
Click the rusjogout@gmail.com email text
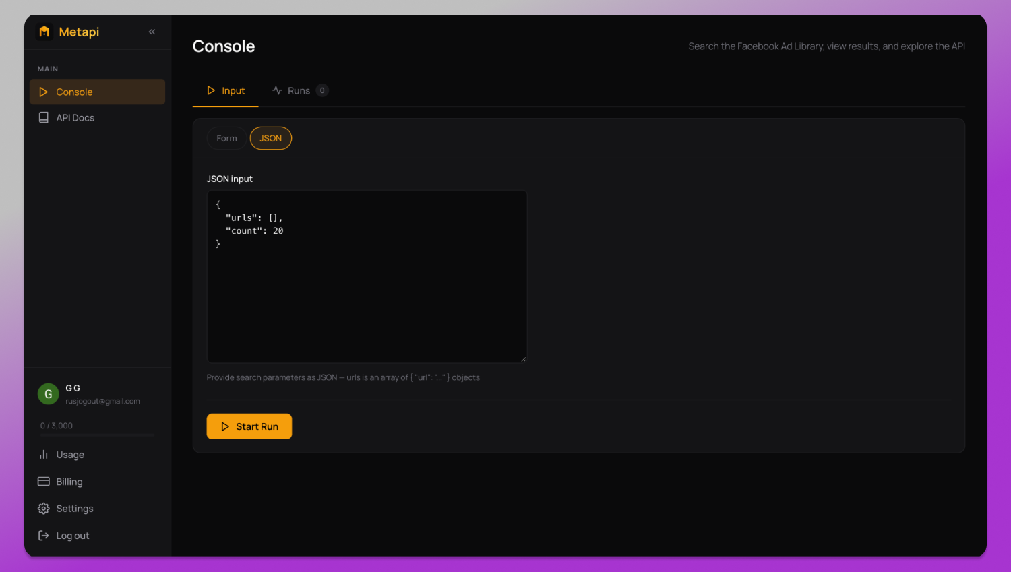click(x=102, y=401)
